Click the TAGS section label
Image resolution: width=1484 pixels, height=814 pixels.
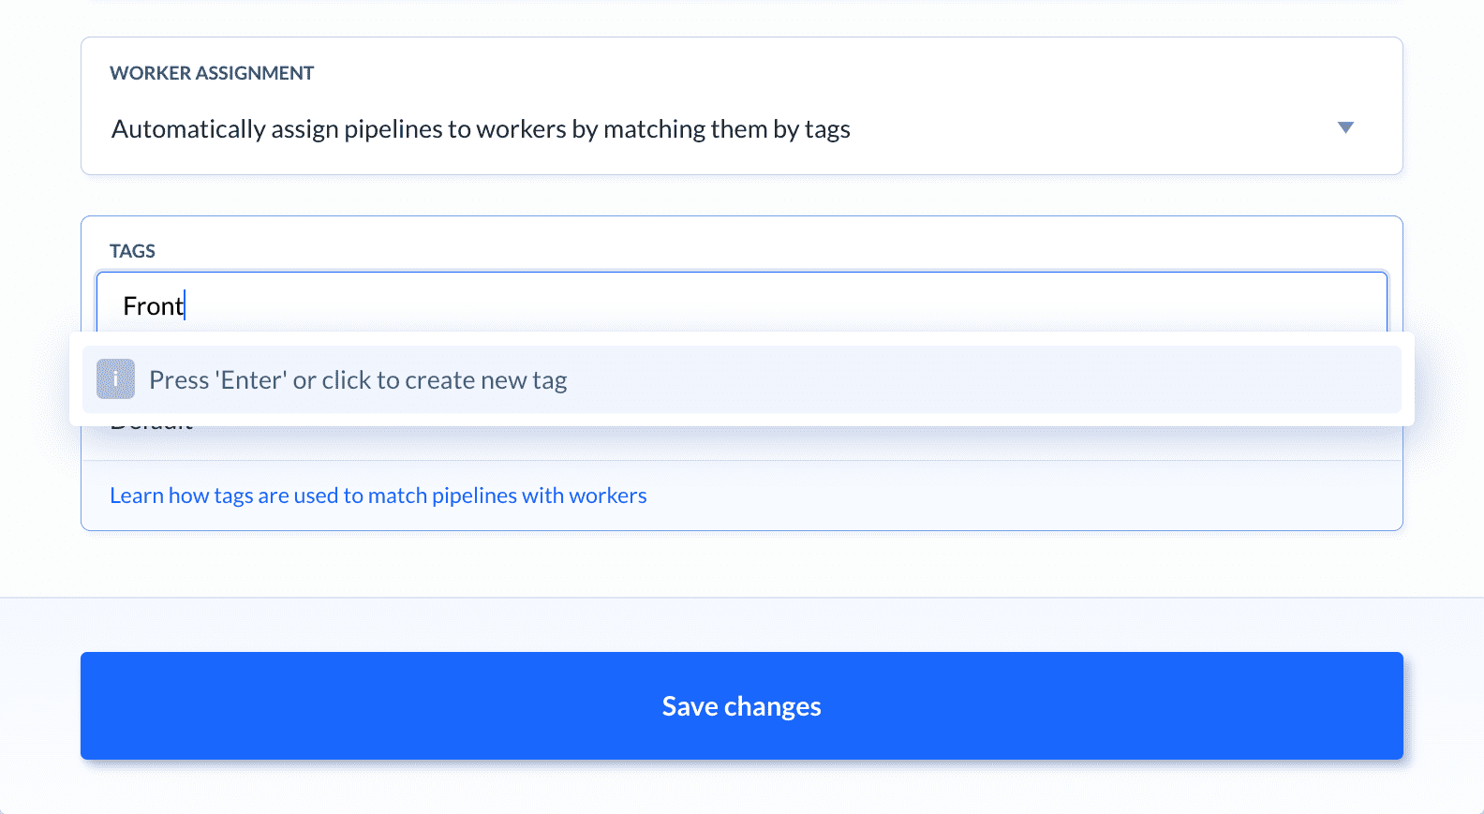132,251
